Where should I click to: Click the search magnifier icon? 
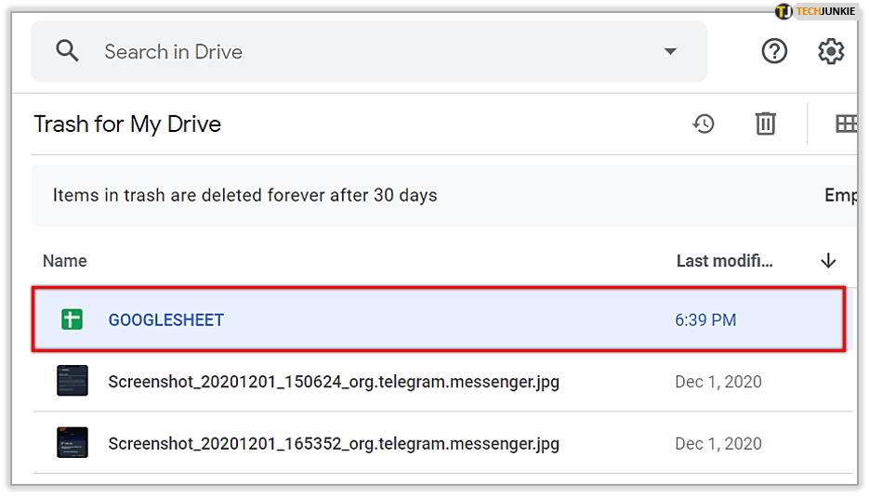pos(67,51)
